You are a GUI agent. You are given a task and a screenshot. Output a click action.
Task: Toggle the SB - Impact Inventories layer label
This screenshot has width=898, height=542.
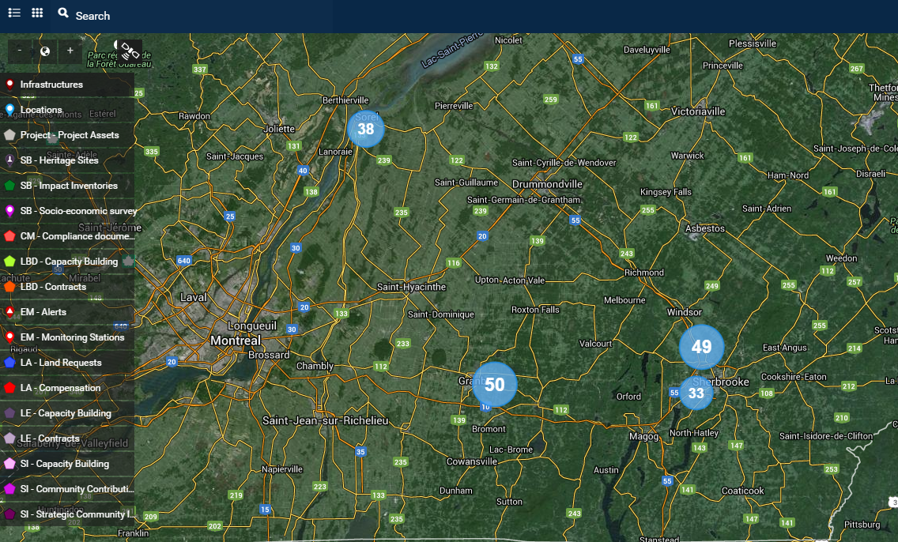coord(69,186)
